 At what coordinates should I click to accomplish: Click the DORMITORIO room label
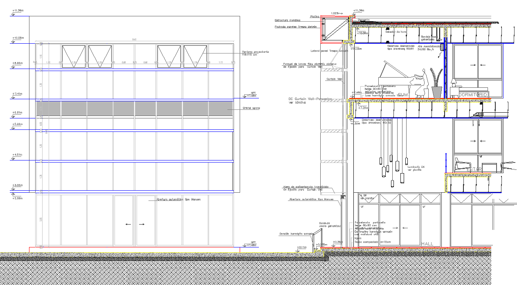[473, 95]
